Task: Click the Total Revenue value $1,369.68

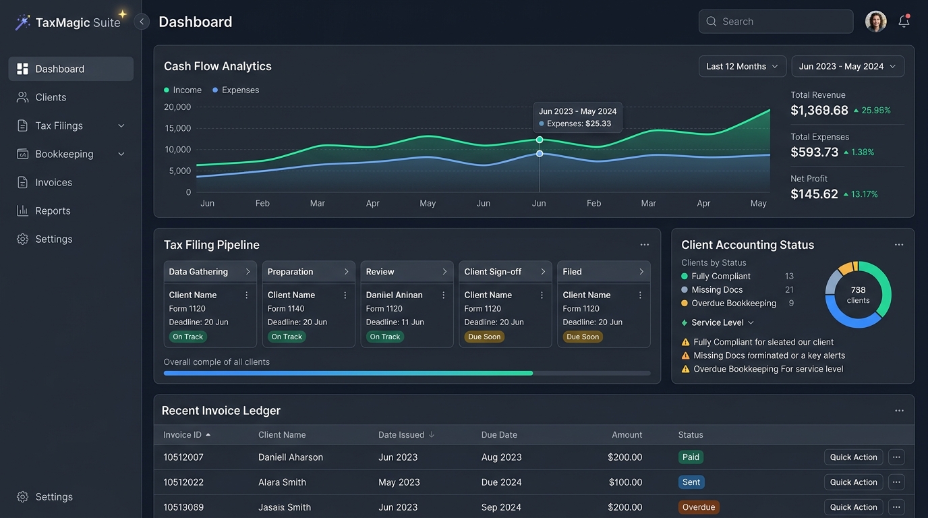Action: [x=819, y=111]
